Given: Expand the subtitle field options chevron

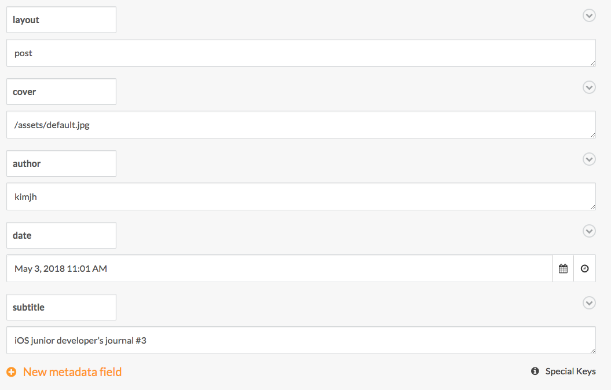Looking at the screenshot, I should tap(589, 303).
